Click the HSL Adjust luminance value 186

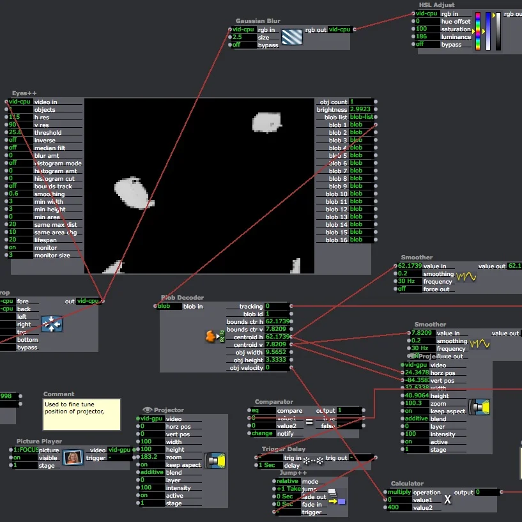(x=427, y=36)
